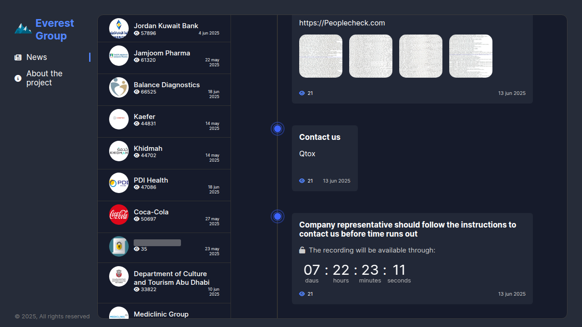The image size is (582, 327).
Task: Click eye views icon beside 35
Action: click(136, 249)
